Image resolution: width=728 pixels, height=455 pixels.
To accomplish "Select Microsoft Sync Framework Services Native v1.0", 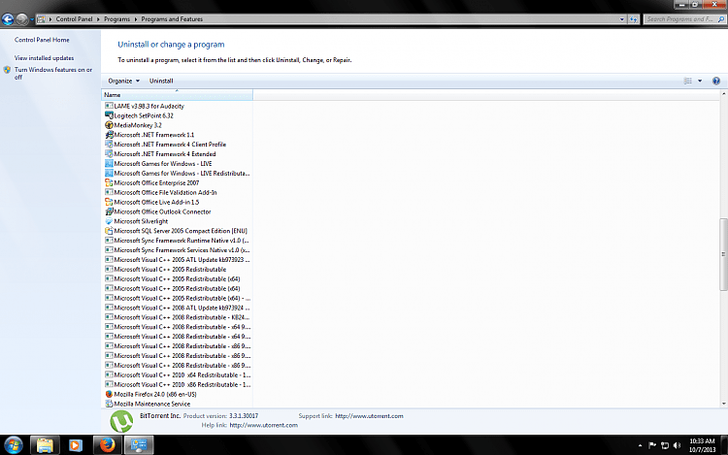I will [x=182, y=250].
